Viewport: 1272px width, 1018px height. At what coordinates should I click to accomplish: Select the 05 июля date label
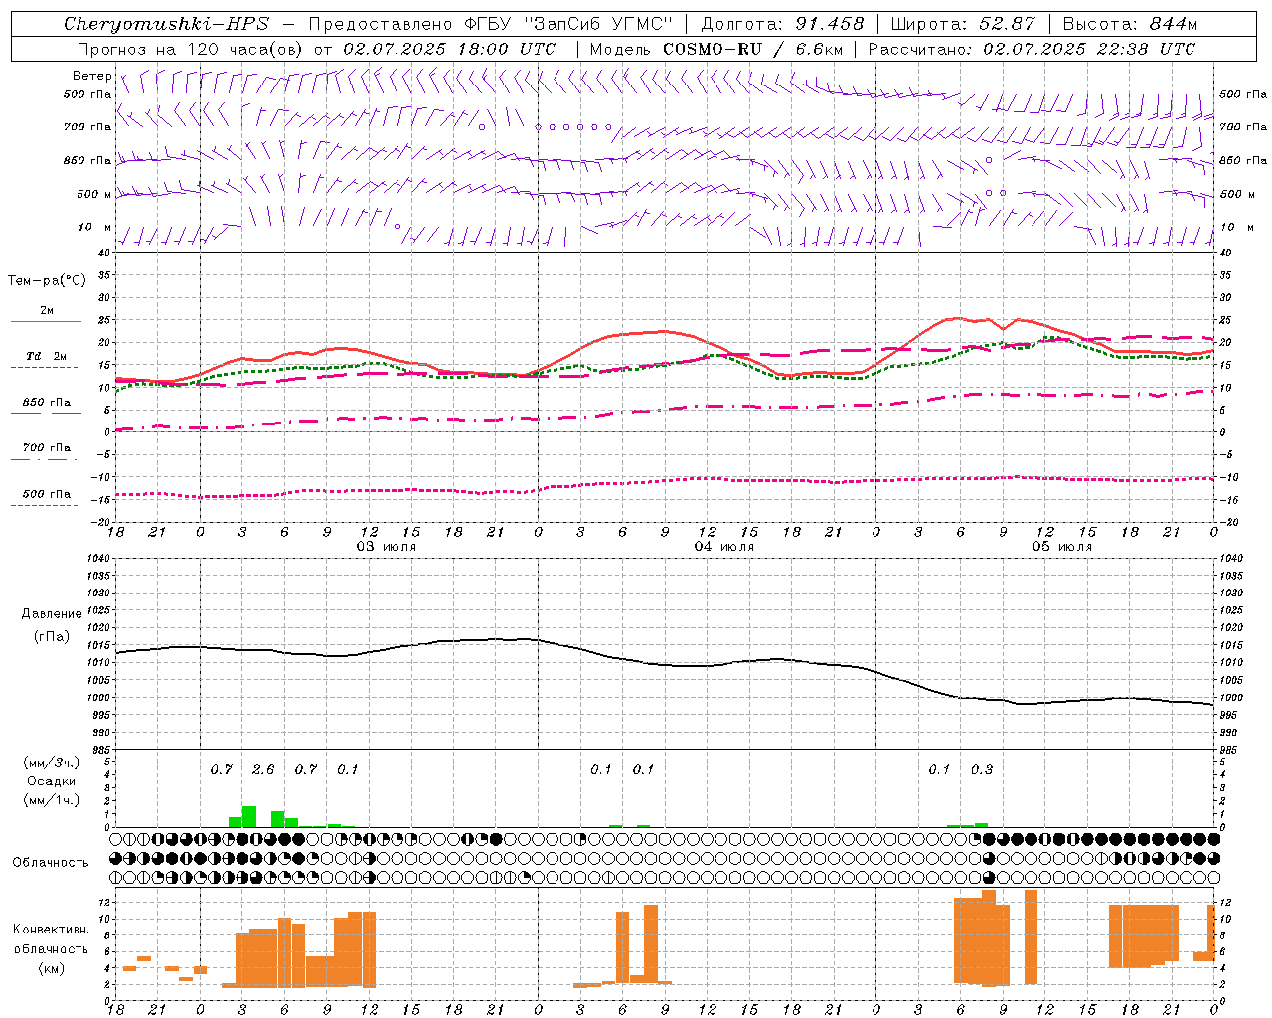tap(1062, 547)
